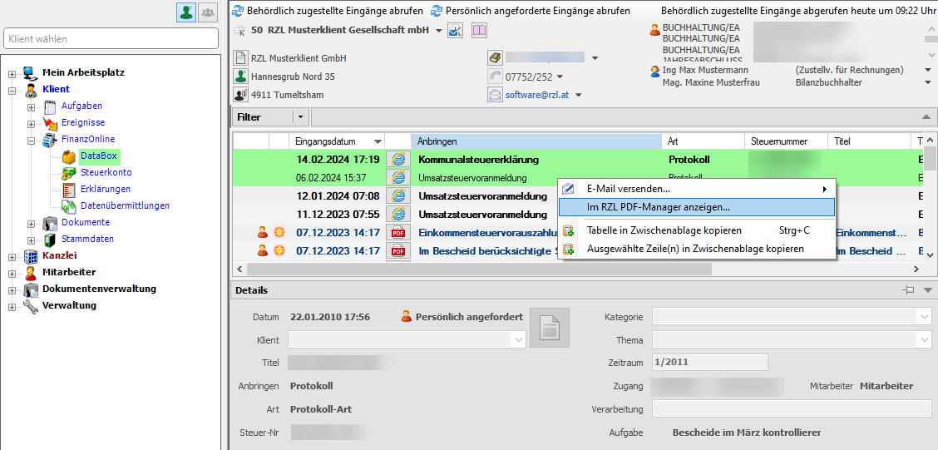Click the Steuerkonto icon in the tree

tap(69, 172)
